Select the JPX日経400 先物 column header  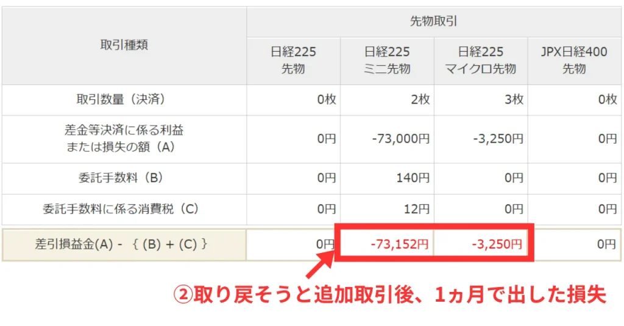(x=574, y=60)
